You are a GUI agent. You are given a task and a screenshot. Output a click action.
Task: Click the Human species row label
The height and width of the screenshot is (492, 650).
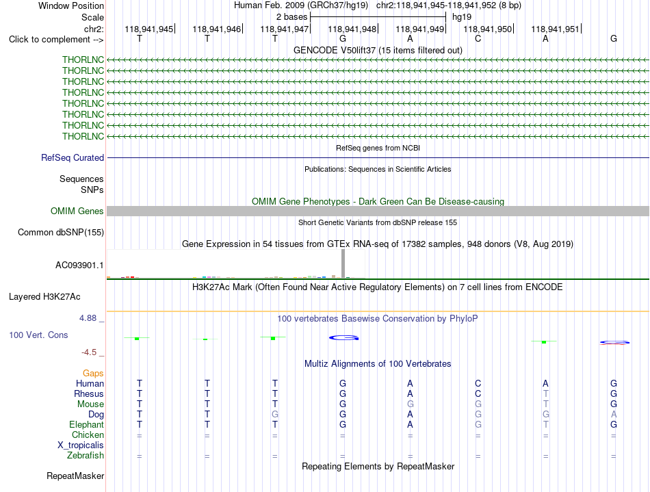click(90, 383)
